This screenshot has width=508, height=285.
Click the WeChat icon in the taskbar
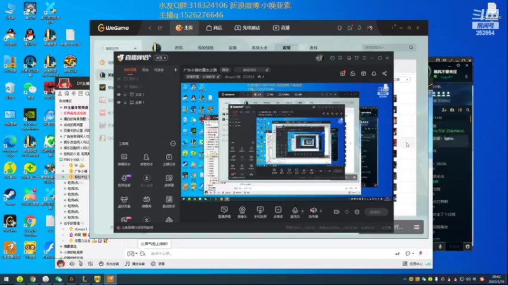58,279
